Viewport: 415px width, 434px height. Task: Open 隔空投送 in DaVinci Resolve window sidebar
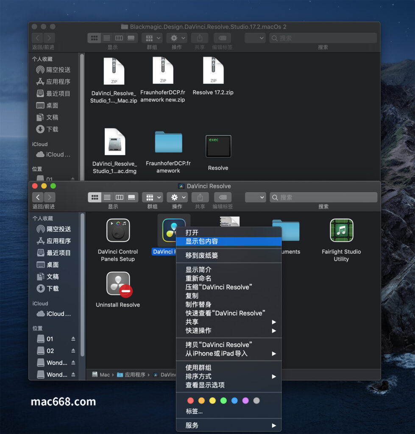point(54,229)
